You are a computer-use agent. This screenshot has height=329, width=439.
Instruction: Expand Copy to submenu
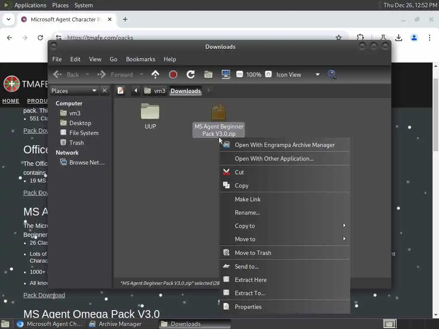[x=285, y=226]
